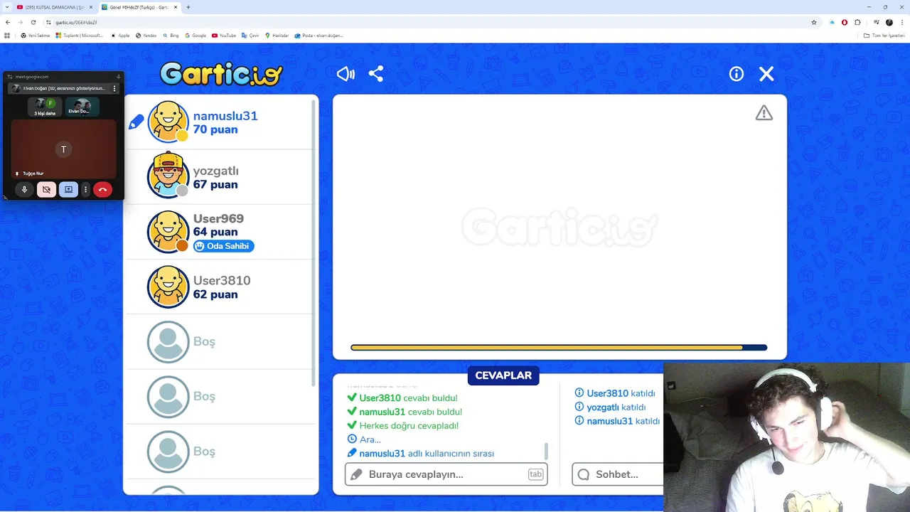
Task: Click 'User3810 katıldı' chat message
Action: point(621,393)
